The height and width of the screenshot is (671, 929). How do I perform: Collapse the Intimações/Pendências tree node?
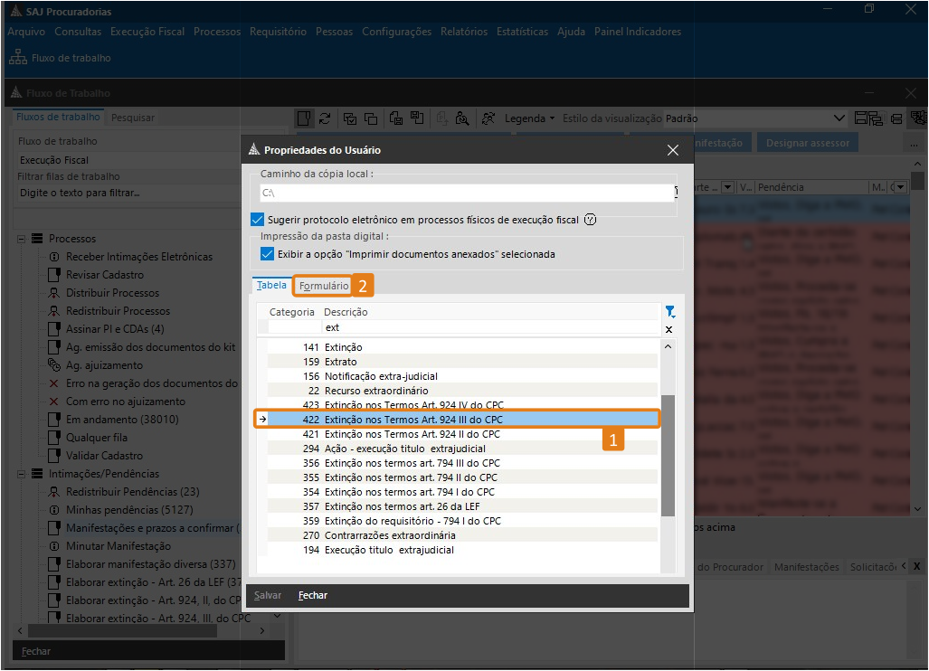coord(22,474)
